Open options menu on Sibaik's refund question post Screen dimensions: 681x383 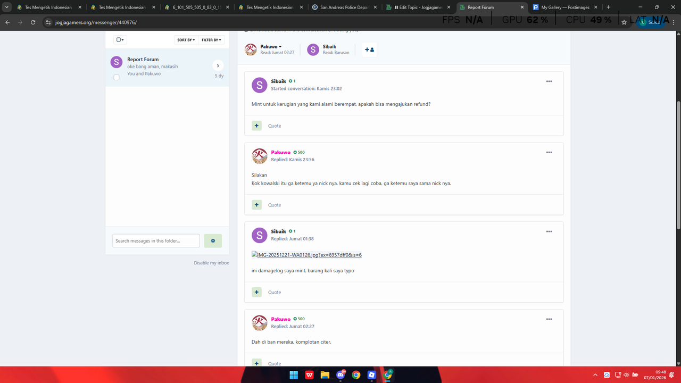[549, 81]
